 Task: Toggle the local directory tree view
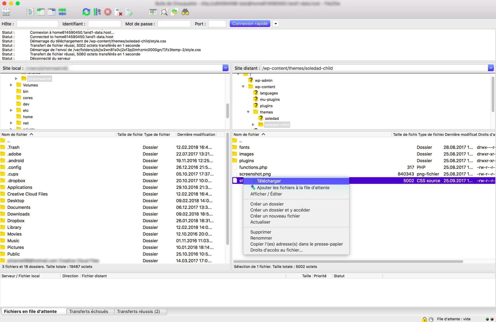pyautogui.click(x=41, y=12)
